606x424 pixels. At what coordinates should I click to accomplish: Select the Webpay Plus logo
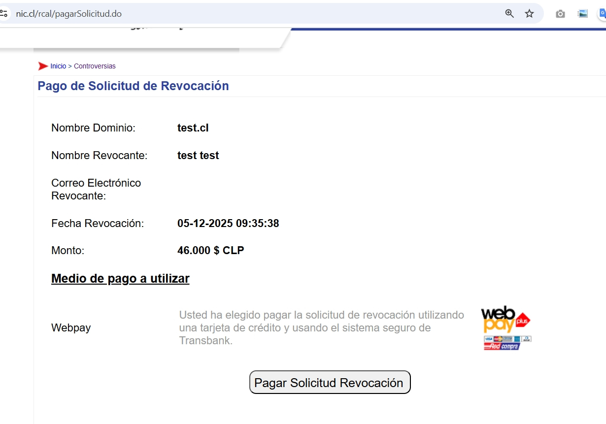(x=505, y=320)
